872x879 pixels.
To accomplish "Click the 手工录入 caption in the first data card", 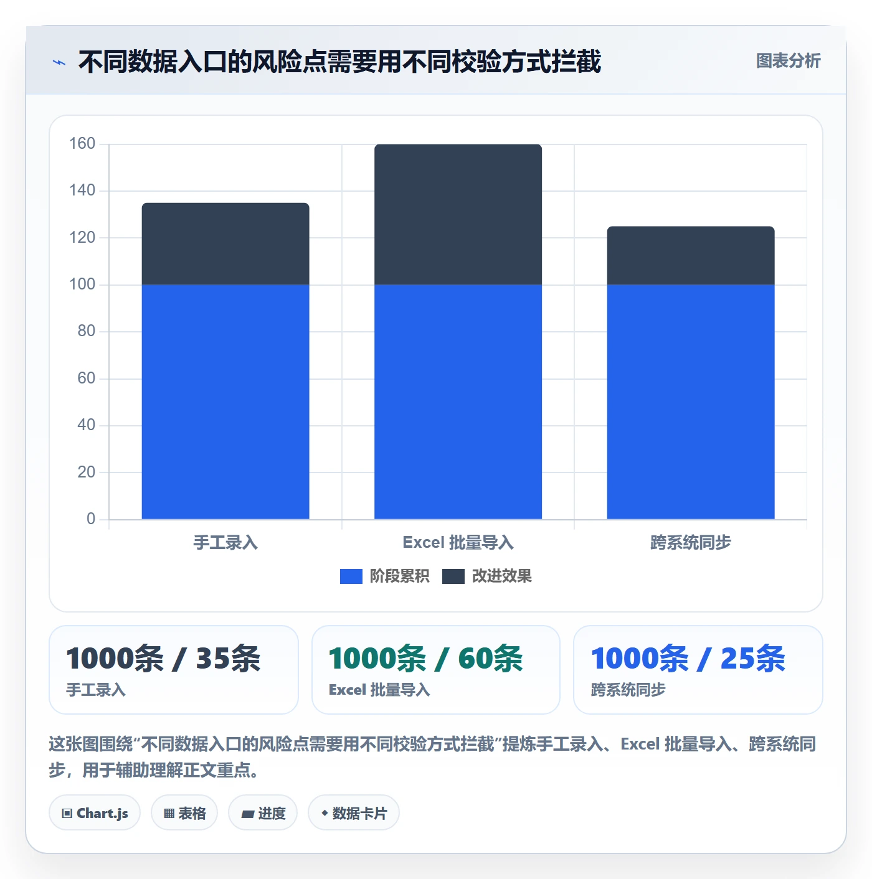I will 96,690.
